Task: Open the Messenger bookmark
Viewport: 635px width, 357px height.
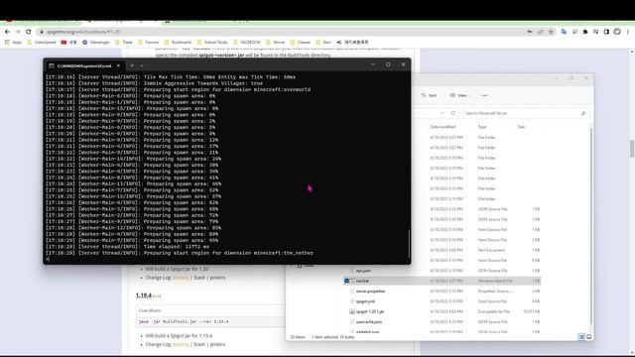Action: [96, 42]
